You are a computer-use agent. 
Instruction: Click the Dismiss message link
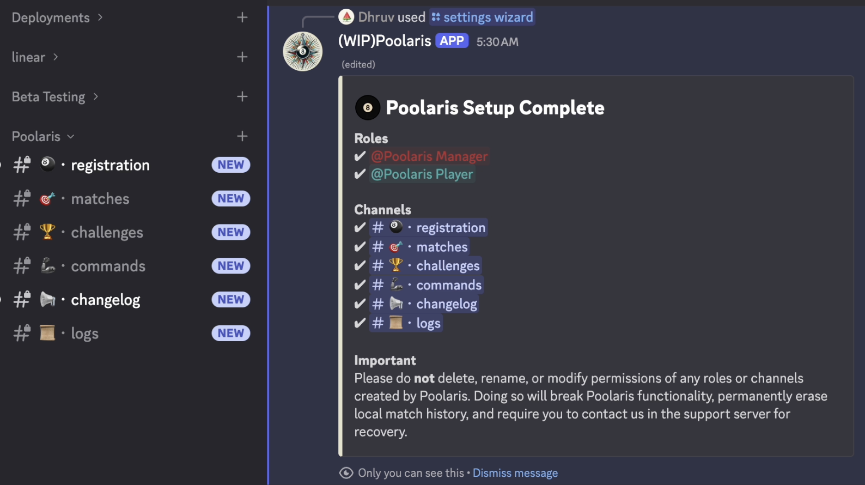coord(515,473)
